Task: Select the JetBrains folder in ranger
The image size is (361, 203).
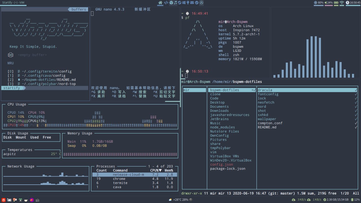Action: point(219,119)
